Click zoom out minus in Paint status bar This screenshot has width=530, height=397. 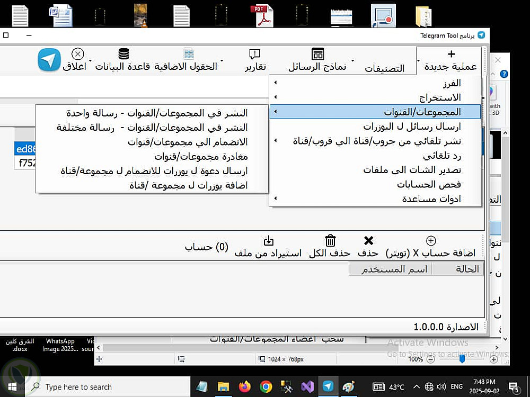430,359
